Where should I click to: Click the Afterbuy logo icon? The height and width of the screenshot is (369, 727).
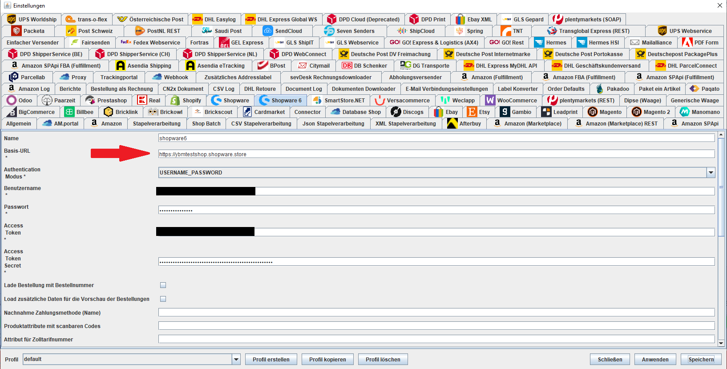pos(452,123)
